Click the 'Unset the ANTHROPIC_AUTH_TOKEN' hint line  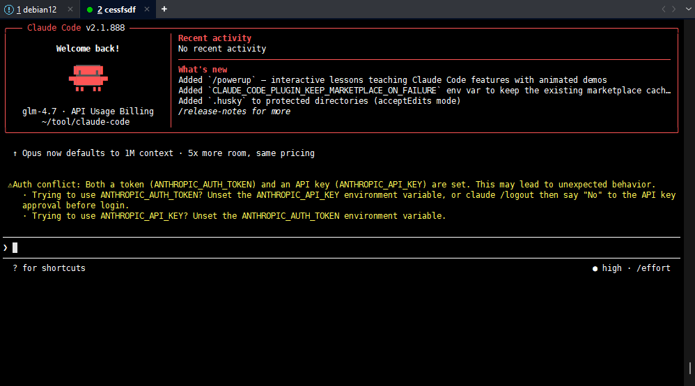(234, 216)
